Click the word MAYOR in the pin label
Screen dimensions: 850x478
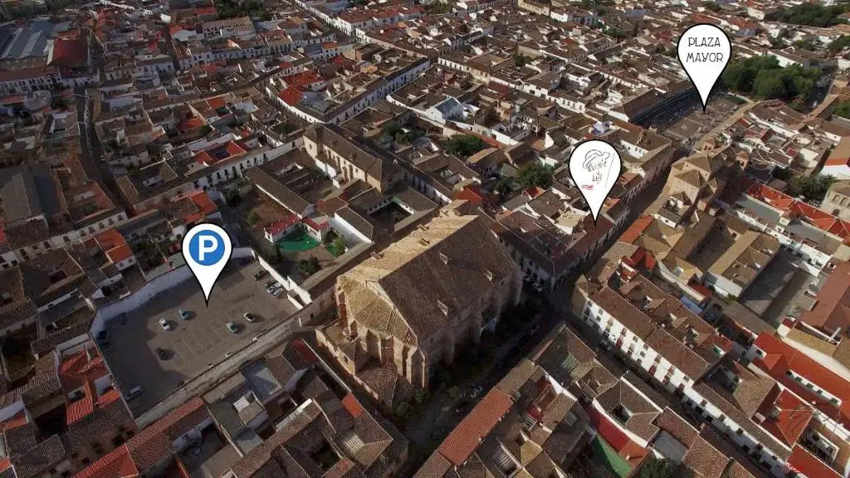[704, 57]
